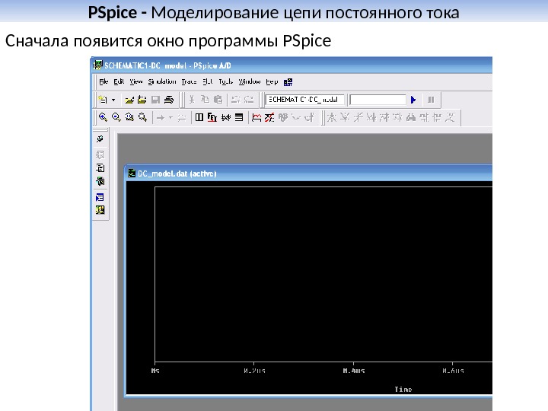This screenshot has width=548, height=411.
Task: Click the empty field beside Run button
Action: tap(378, 100)
